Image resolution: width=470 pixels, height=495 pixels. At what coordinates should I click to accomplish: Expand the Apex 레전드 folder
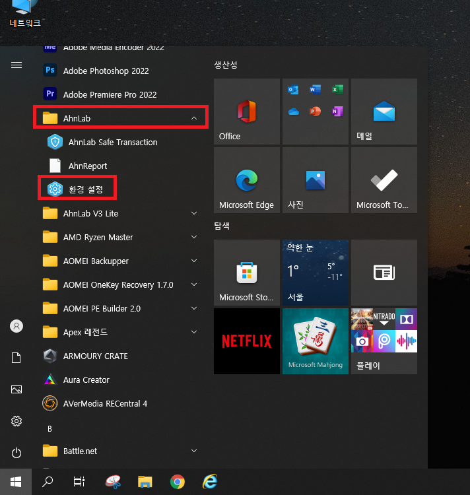[x=121, y=332]
